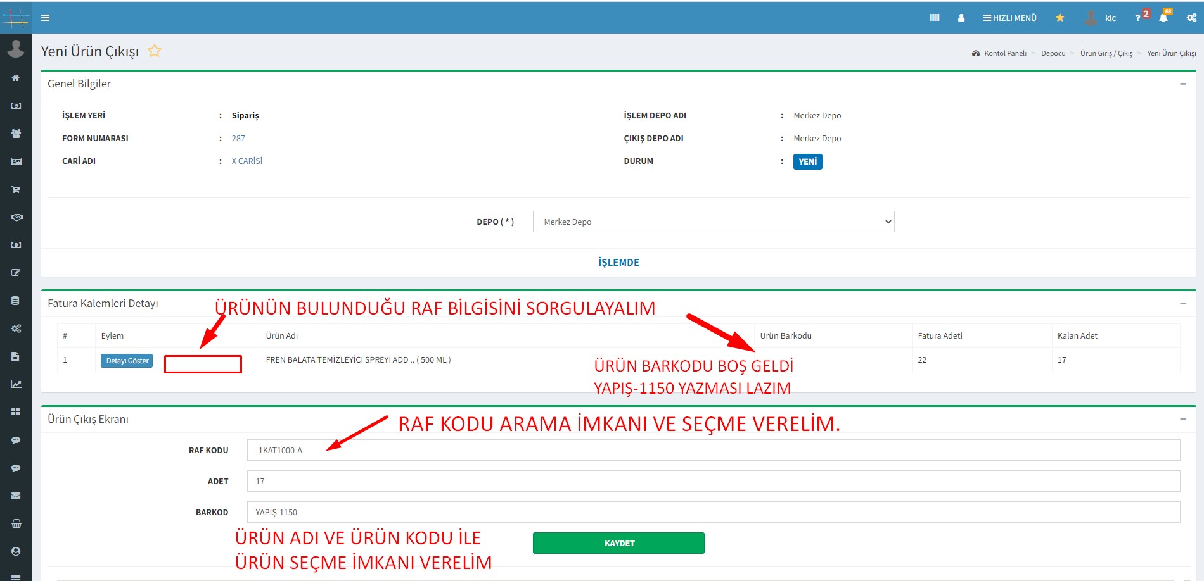Click the home icon in sidebar
The image size is (1204, 581).
click(16, 78)
